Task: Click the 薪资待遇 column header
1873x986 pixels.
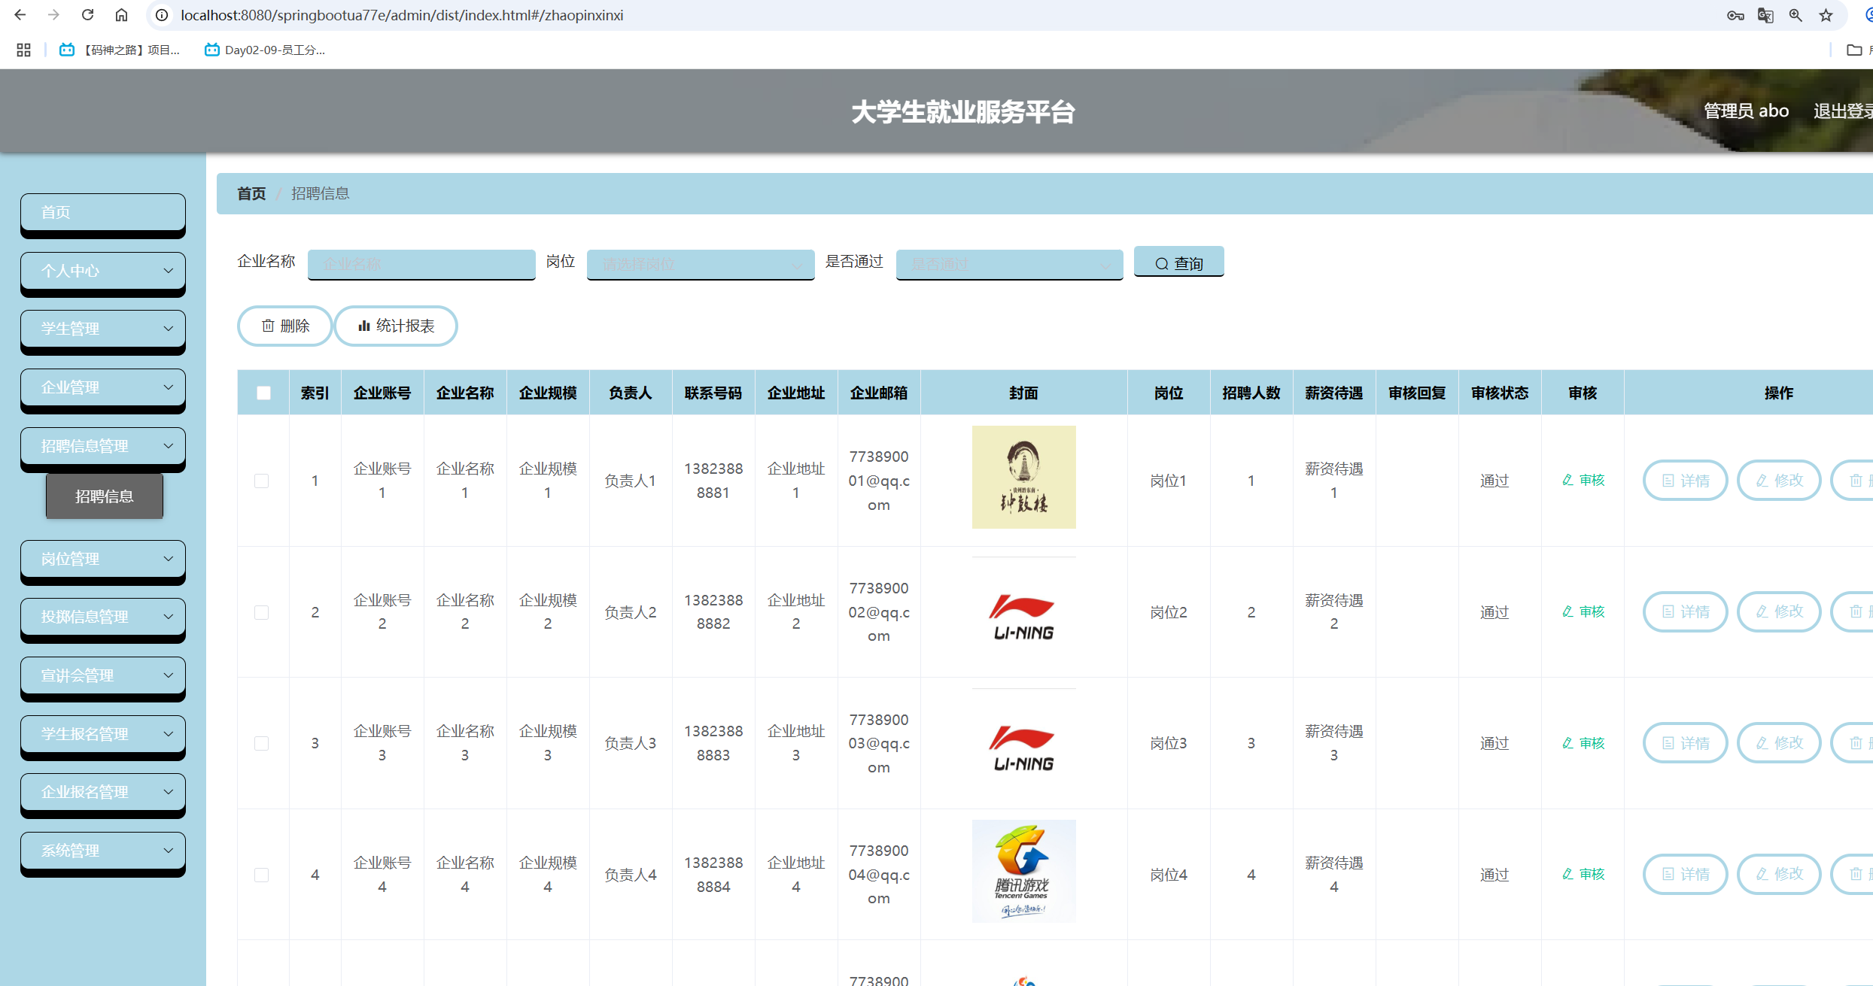Action: (x=1334, y=393)
